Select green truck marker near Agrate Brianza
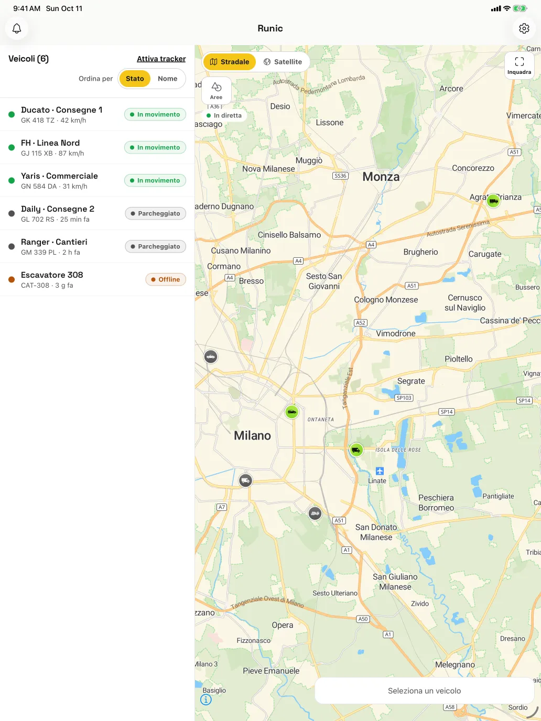The height and width of the screenshot is (721, 541). [493, 201]
